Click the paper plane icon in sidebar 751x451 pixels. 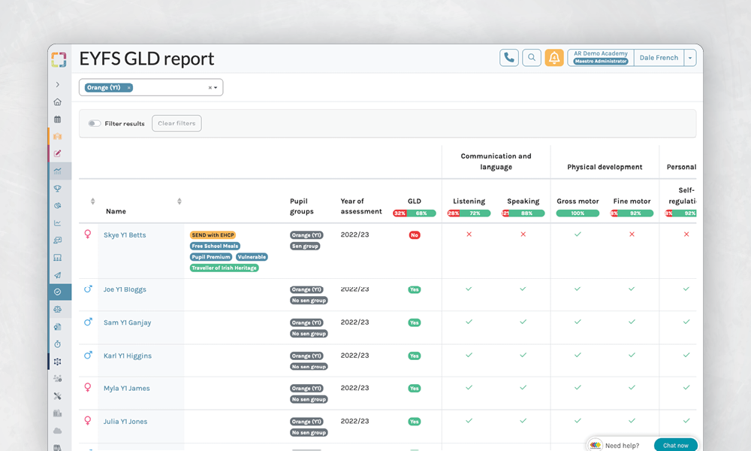[x=58, y=275]
